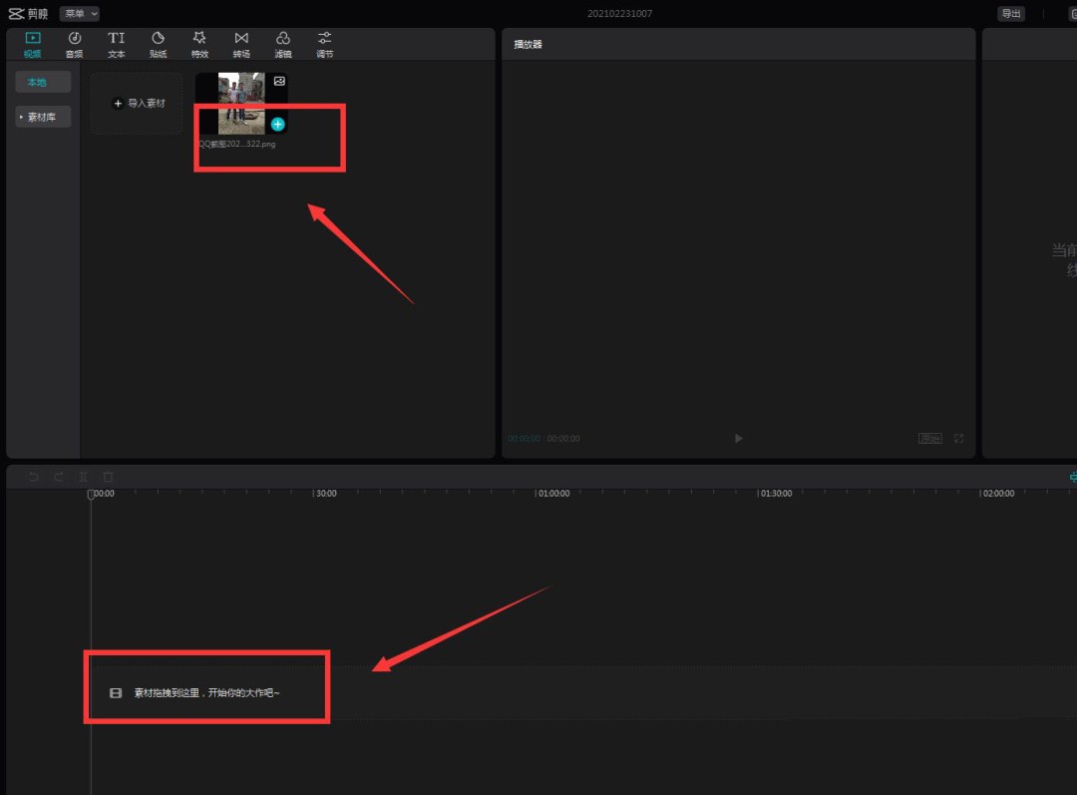Expand the 素材库 library section

tap(43, 117)
